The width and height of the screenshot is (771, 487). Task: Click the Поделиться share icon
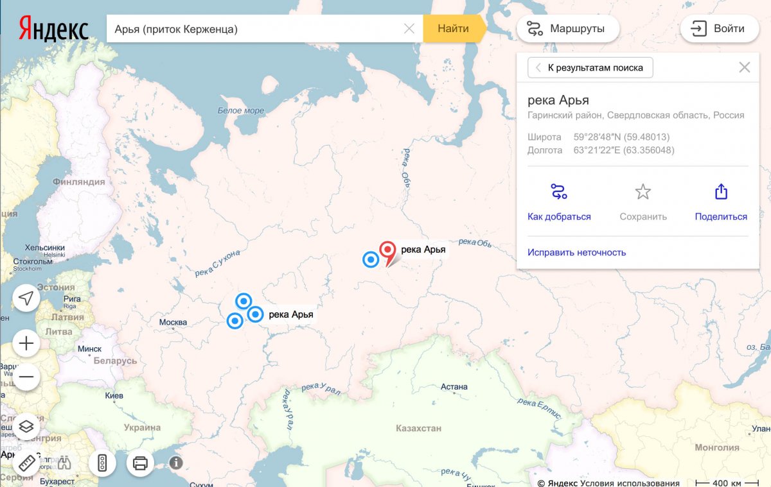pyautogui.click(x=721, y=191)
